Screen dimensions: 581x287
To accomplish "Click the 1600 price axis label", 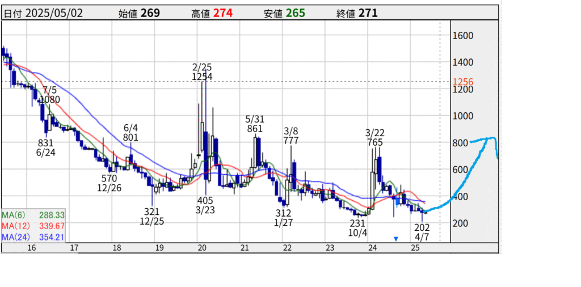I will pos(463,36).
